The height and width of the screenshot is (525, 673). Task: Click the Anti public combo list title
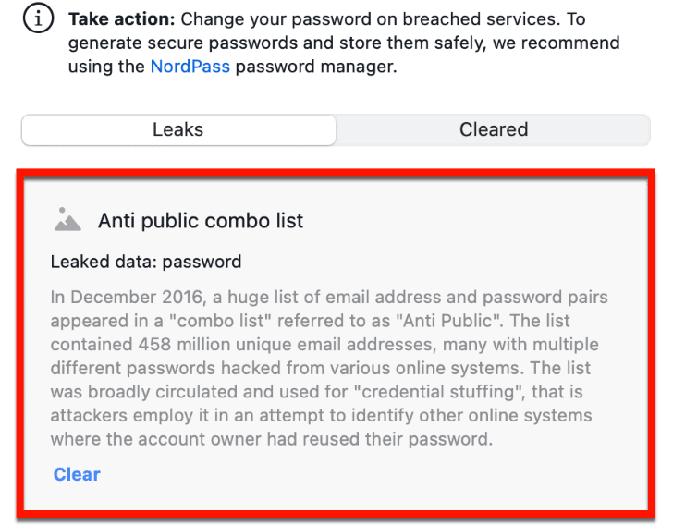[x=201, y=221]
